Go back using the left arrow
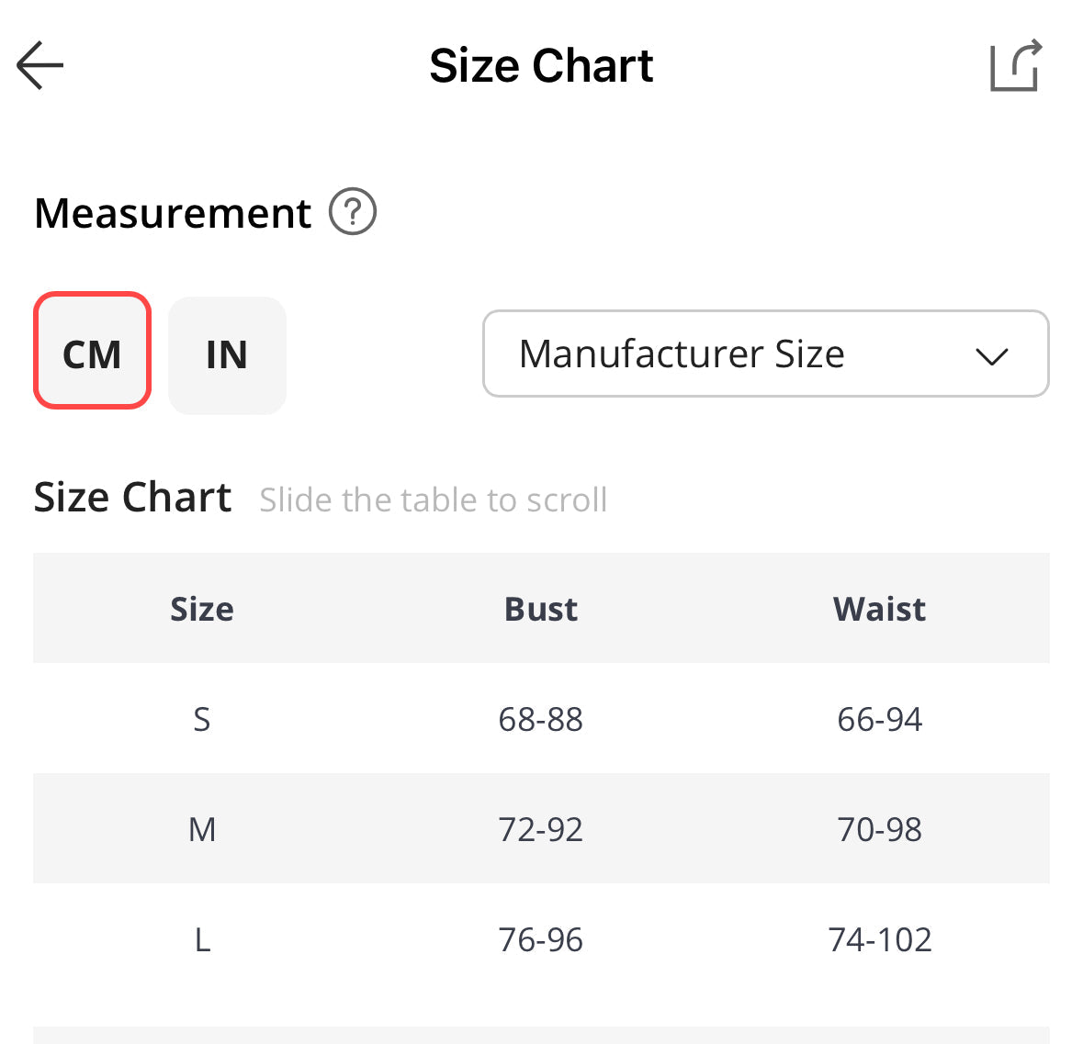The height and width of the screenshot is (1044, 1083). point(40,65)
